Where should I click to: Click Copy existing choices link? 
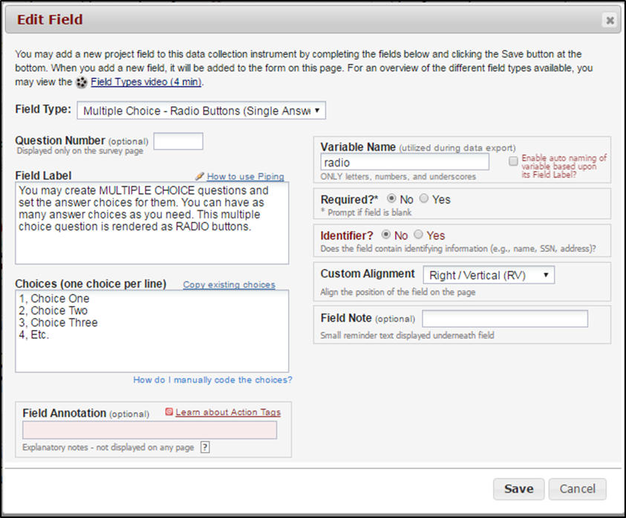click(229, 285)
